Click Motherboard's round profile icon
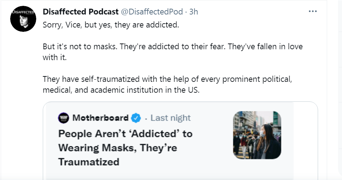This screenshot has width=342, height=180. [63, 118]
